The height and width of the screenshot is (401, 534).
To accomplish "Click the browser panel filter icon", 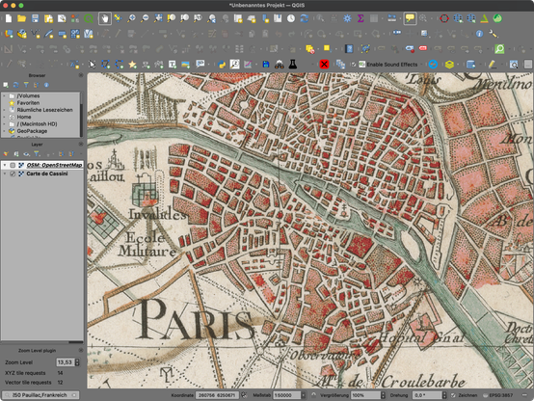I will 26,85.
